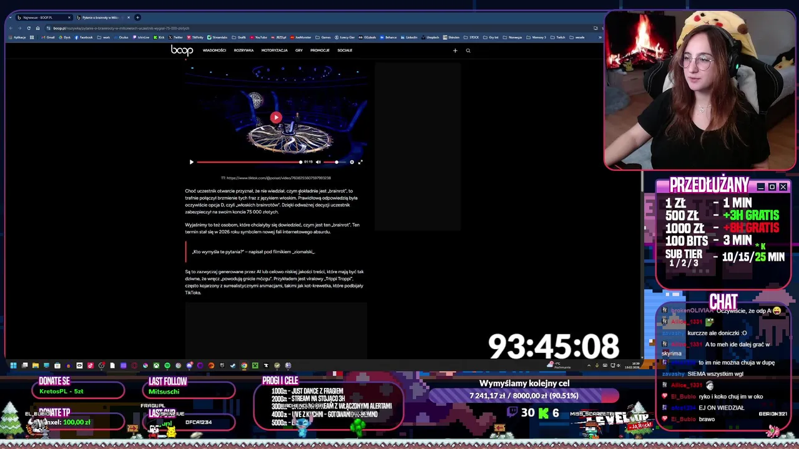Open the Chrome icon on taskbar
The image size is (799, 449).
pyautogui.click(x=244, y=365)
